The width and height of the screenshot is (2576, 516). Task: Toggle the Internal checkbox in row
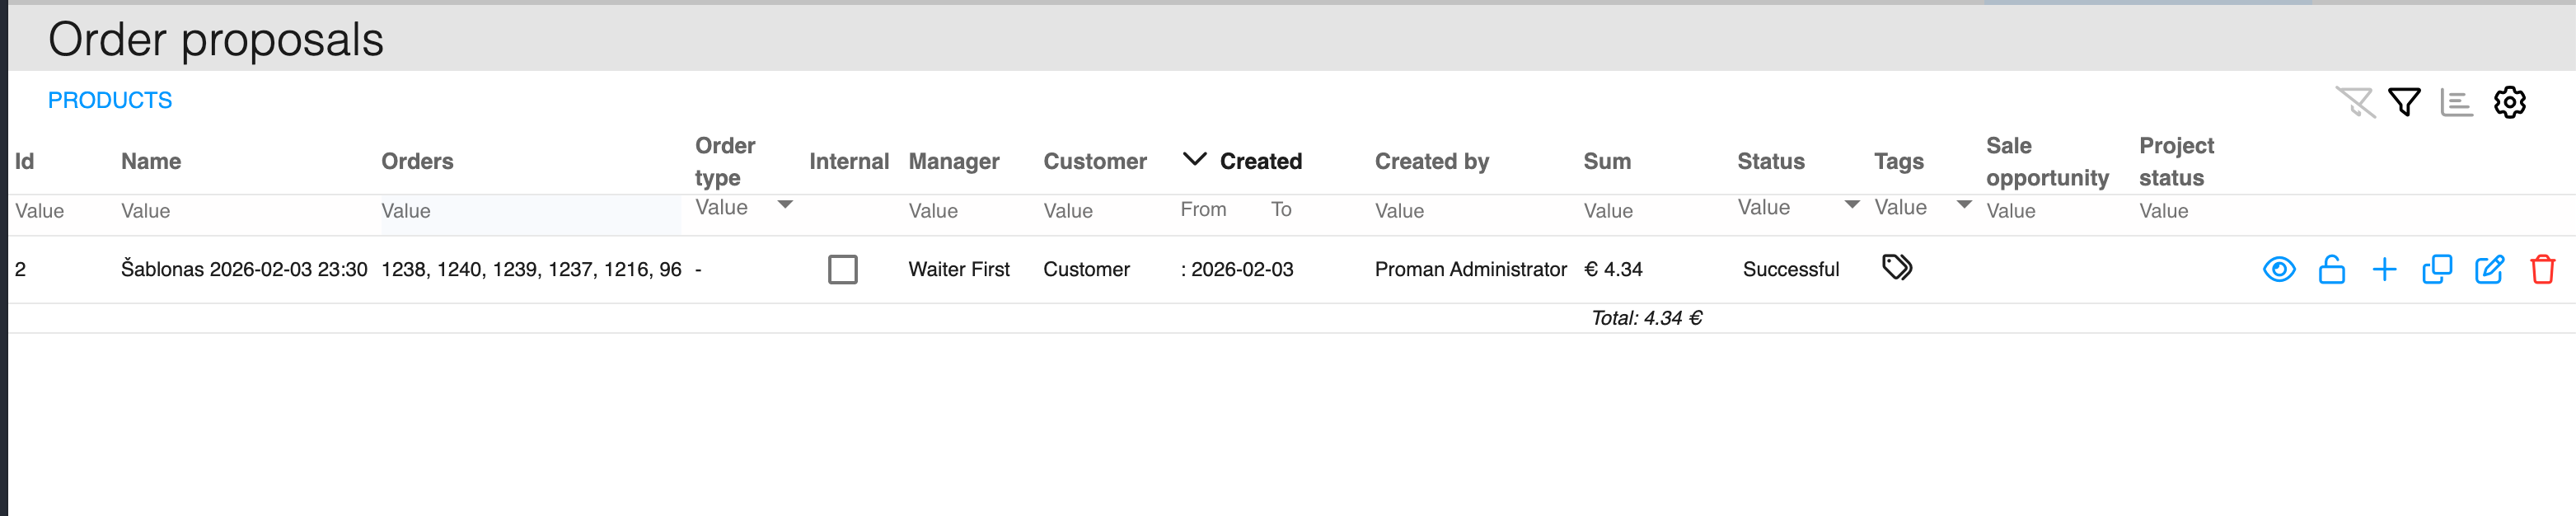[842, 269]
